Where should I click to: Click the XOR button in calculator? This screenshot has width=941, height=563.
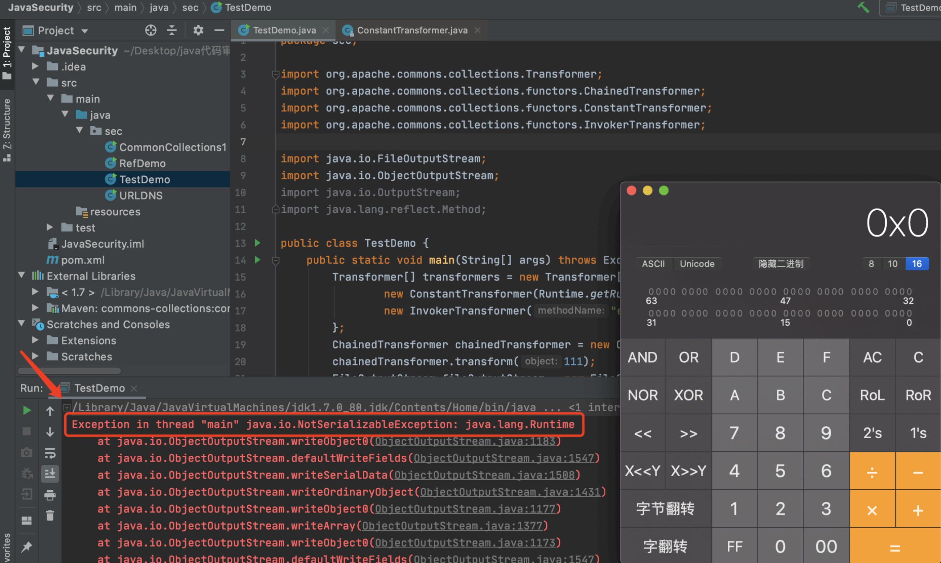[688, 395]
